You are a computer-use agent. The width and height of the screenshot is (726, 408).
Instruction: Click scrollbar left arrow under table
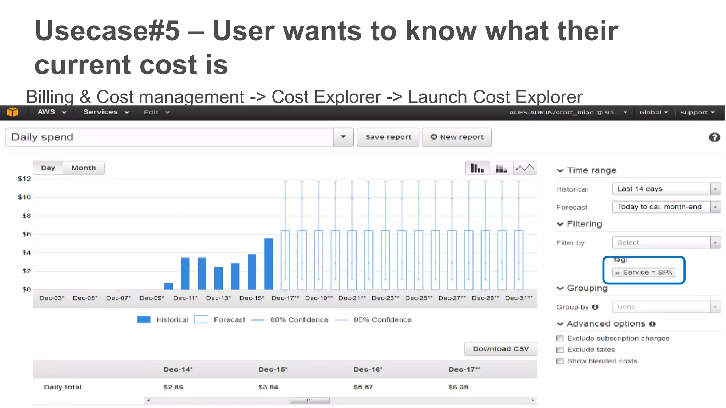click(x=149, y=401)
